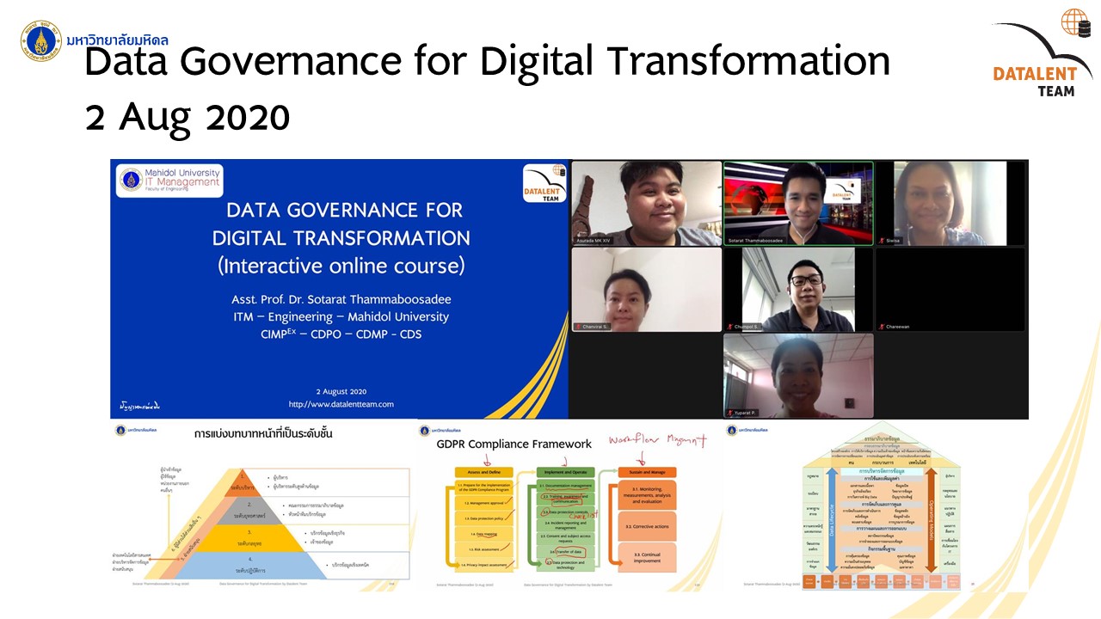Click the orange "Sustain and Manage" header

point(647,472)
